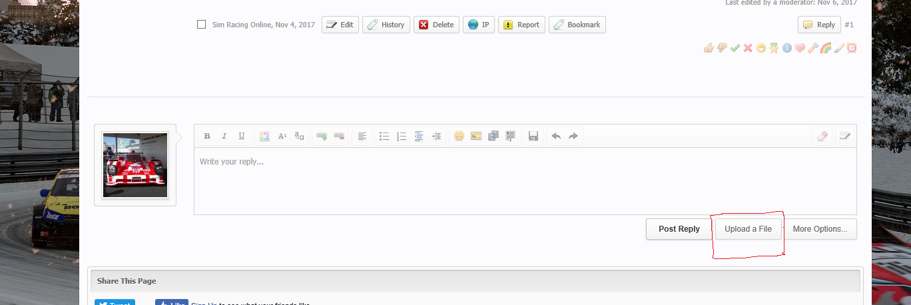Toggle italic text style
Image resolution: width=911 pixels, height=305 pixels.
click(224, 136)
